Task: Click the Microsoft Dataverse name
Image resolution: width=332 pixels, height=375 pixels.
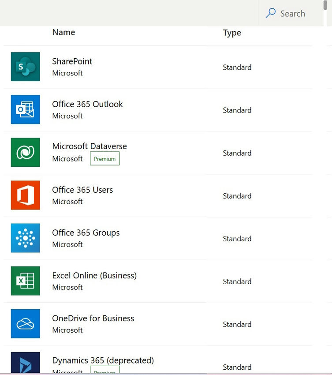Action: [x=90, y=146]
